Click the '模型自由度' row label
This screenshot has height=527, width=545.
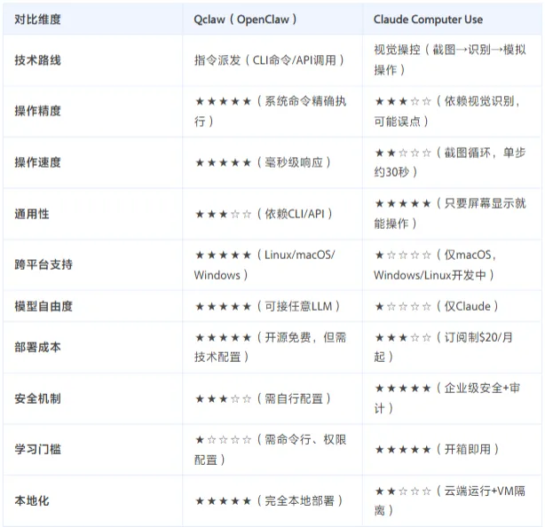43,306
